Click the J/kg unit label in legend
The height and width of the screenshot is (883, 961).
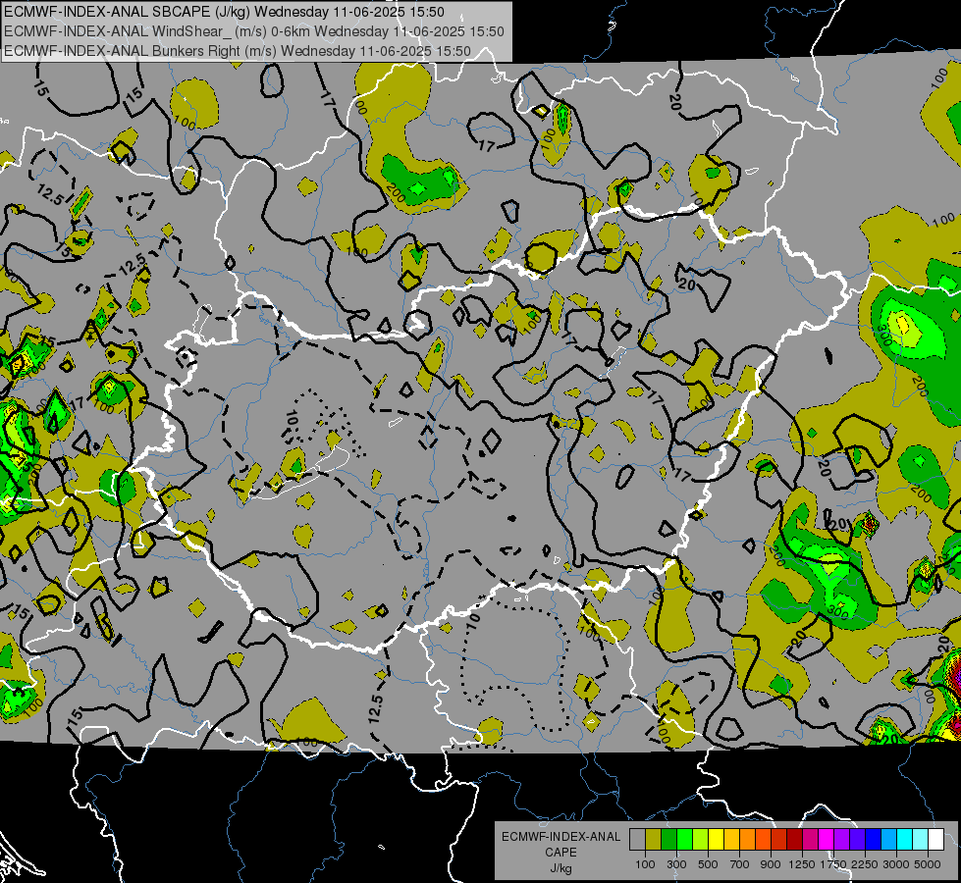click(x=561, y=868)
